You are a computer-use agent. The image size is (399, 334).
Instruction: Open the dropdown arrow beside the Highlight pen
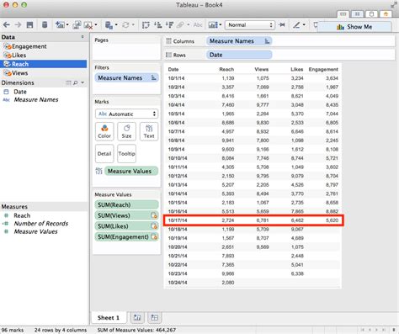[304, 25]
